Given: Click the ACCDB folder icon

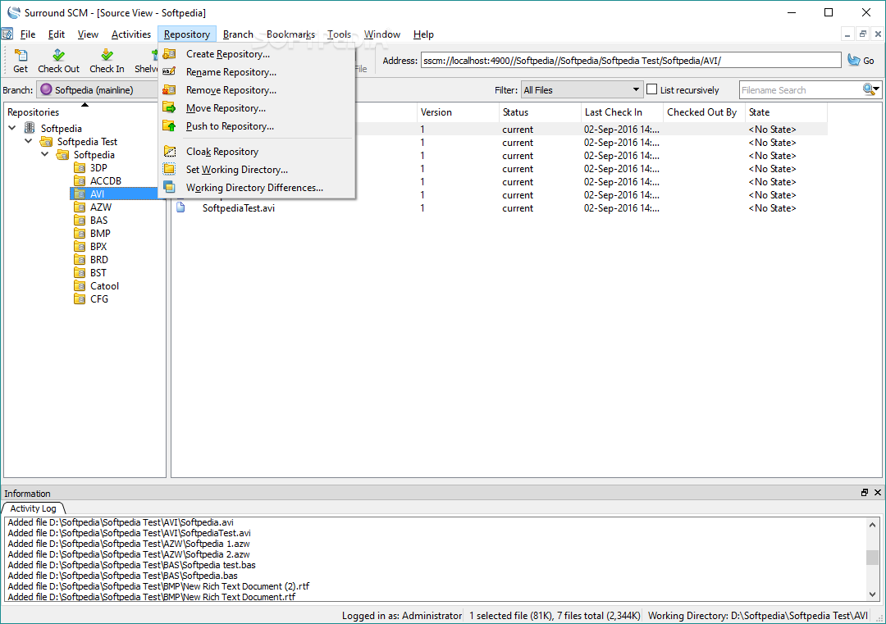Looking at the screenshot, I should pos(80,180).
